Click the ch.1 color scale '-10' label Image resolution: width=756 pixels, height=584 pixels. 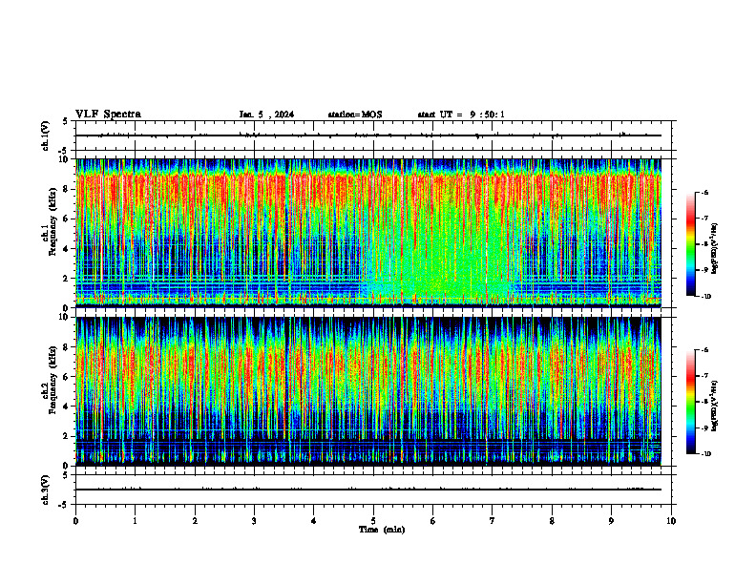pyautogui.click(x=705, y=297)
